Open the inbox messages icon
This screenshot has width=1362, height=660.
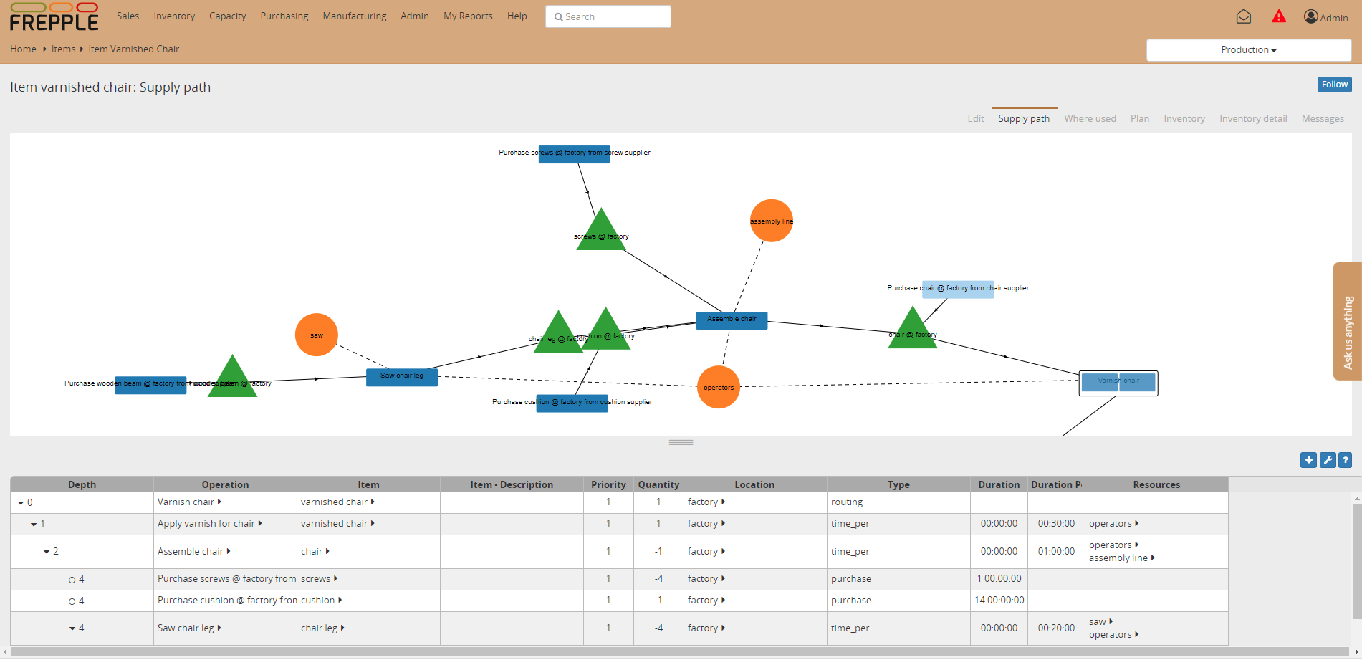[x=1243, y=16]
